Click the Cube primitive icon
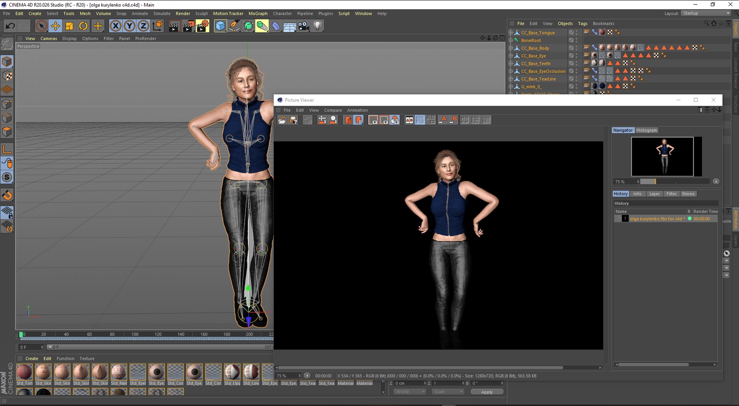739x406 pixels. [220, 26]
